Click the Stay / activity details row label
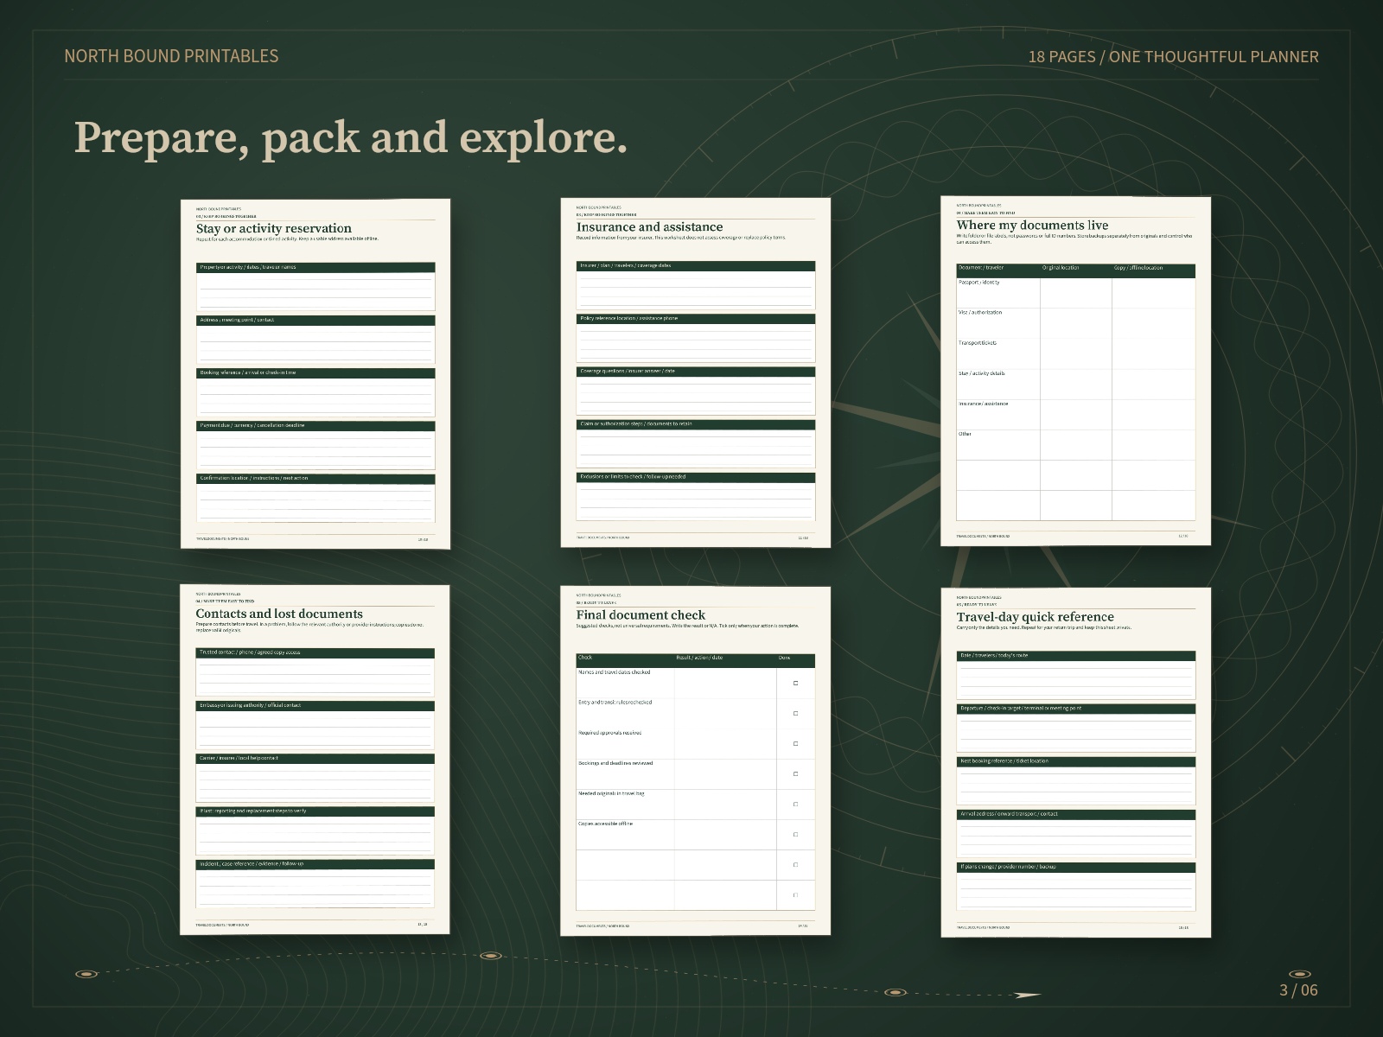Viewport: 1383px width, 1037px height. tap(982, 373)
